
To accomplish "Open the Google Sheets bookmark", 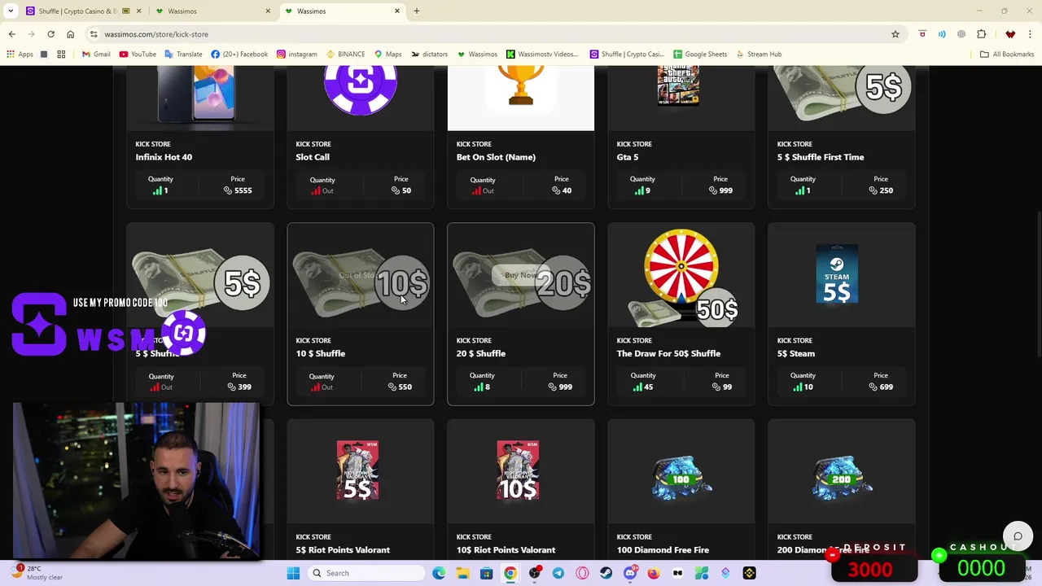I will coord(699,55).
